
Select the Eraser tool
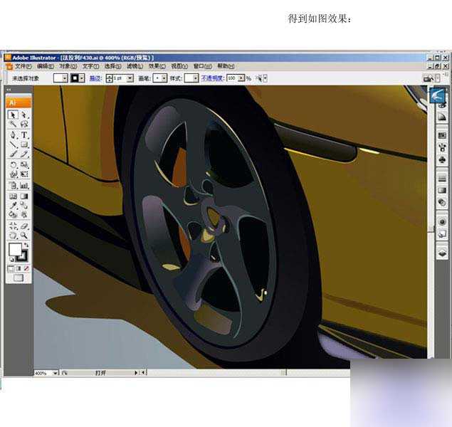[24, 226]
